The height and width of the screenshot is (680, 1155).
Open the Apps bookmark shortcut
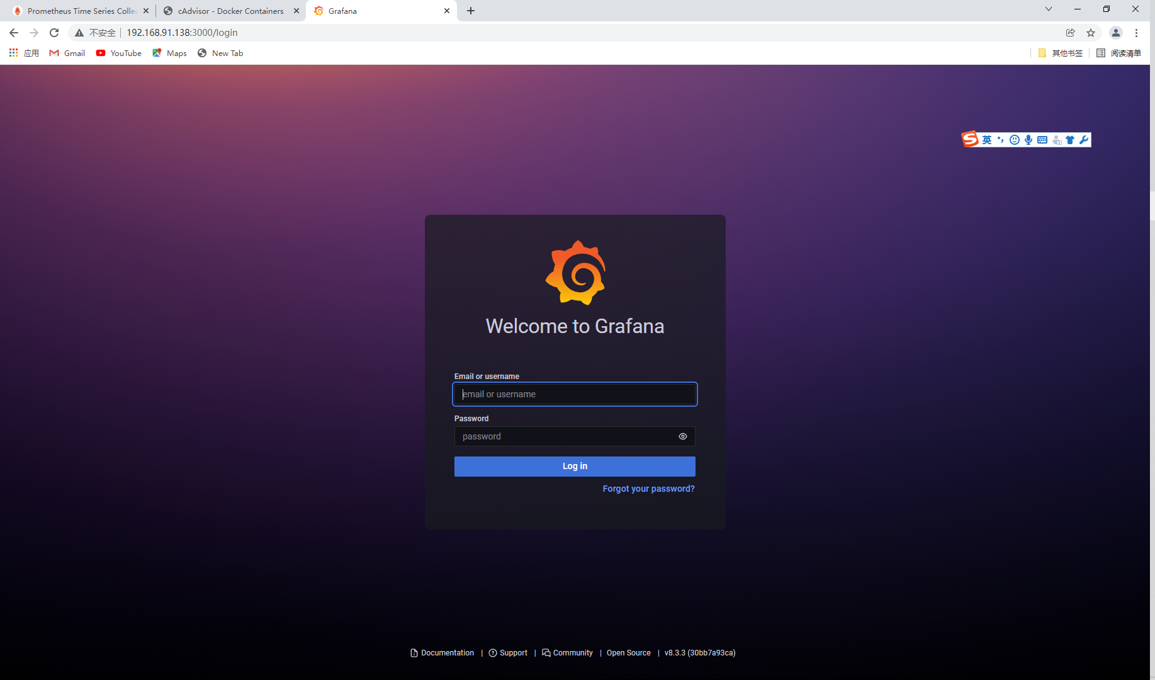coord(24,53)
